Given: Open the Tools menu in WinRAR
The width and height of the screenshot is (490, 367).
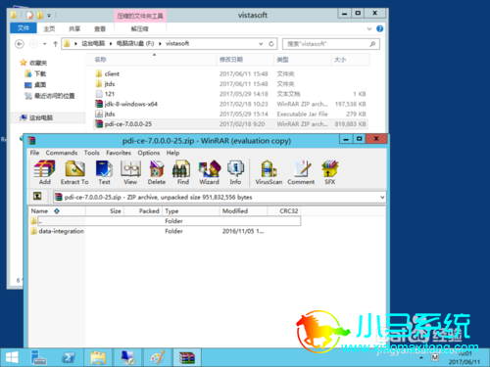Looking at the screenshot, I should [91, 153].
